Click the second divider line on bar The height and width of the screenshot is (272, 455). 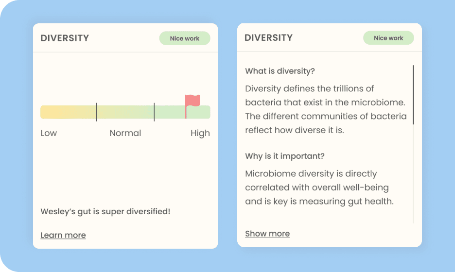coord(154,112)
